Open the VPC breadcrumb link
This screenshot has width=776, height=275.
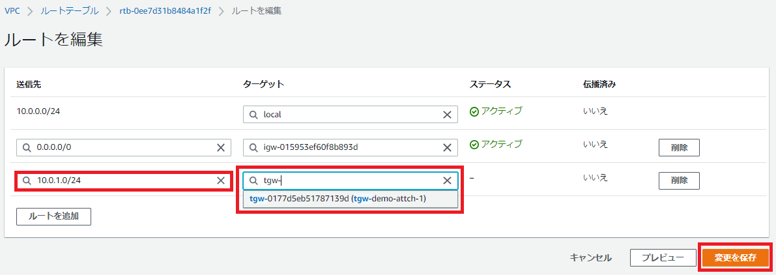click(12, 10)
